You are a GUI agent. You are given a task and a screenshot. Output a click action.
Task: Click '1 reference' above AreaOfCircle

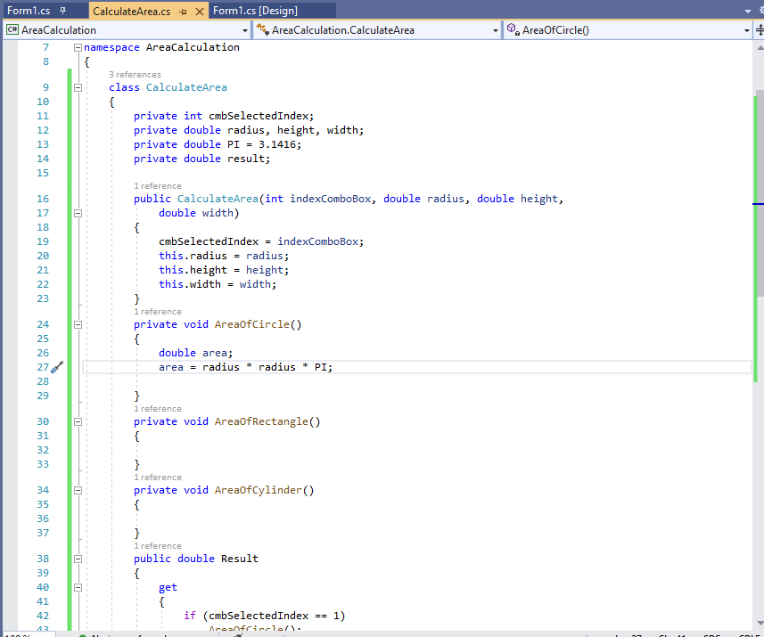point(158,312)
